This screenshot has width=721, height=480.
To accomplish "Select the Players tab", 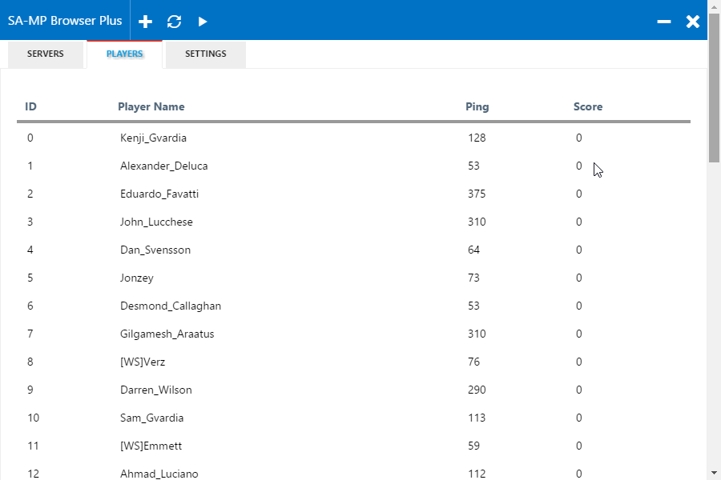I will pos(125,54).
